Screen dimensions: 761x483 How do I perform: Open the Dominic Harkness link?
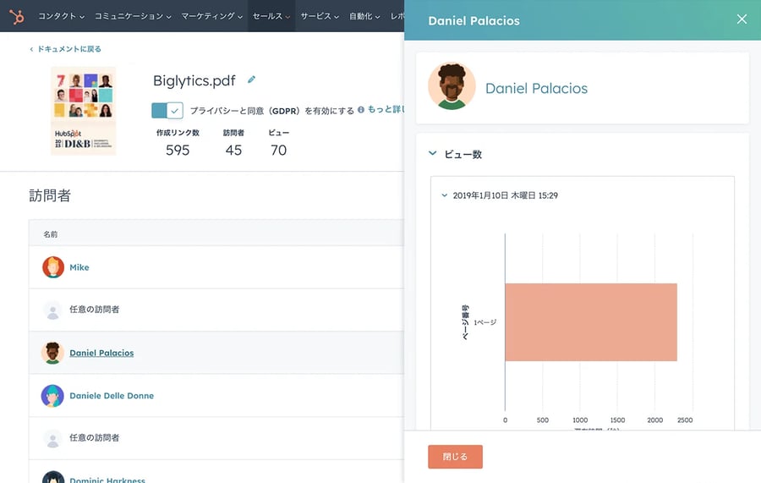coord(107,480)
